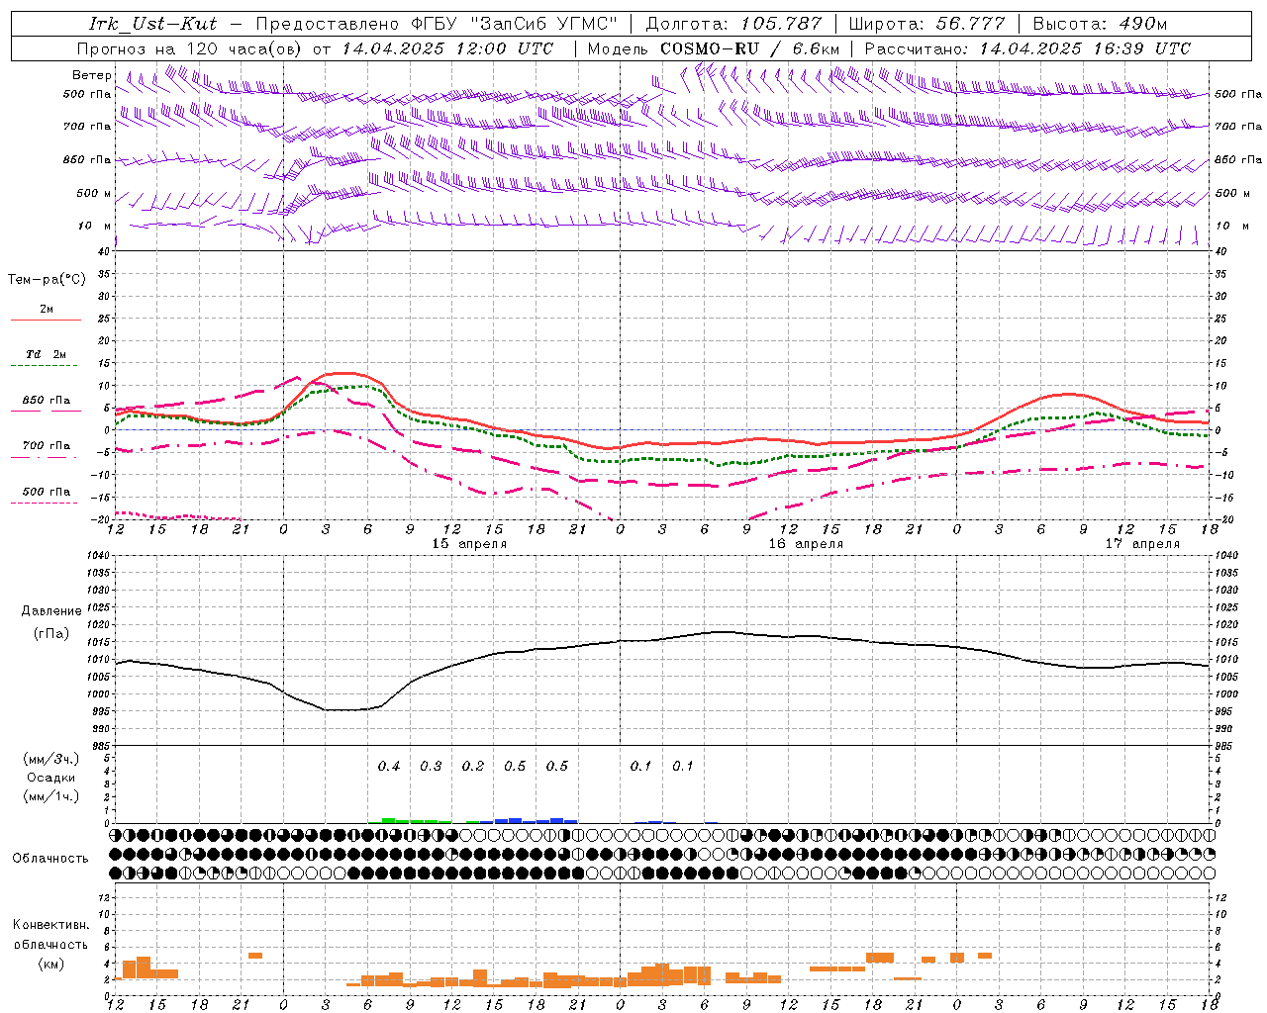Select the (км) unit label
The image size is (1267, 1013).
[50, 964]
